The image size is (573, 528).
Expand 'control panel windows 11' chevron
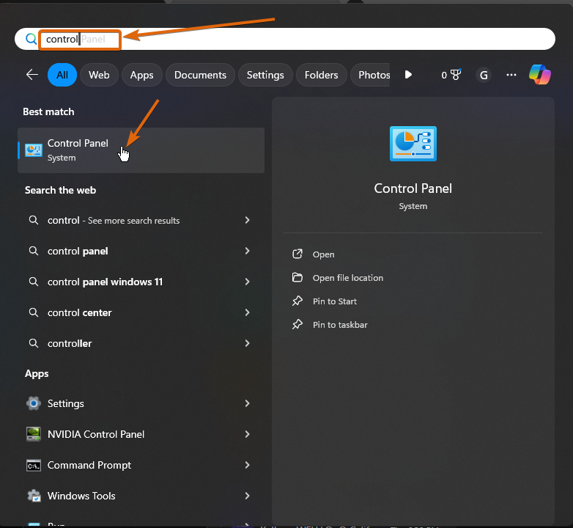[x=248, y=282]
